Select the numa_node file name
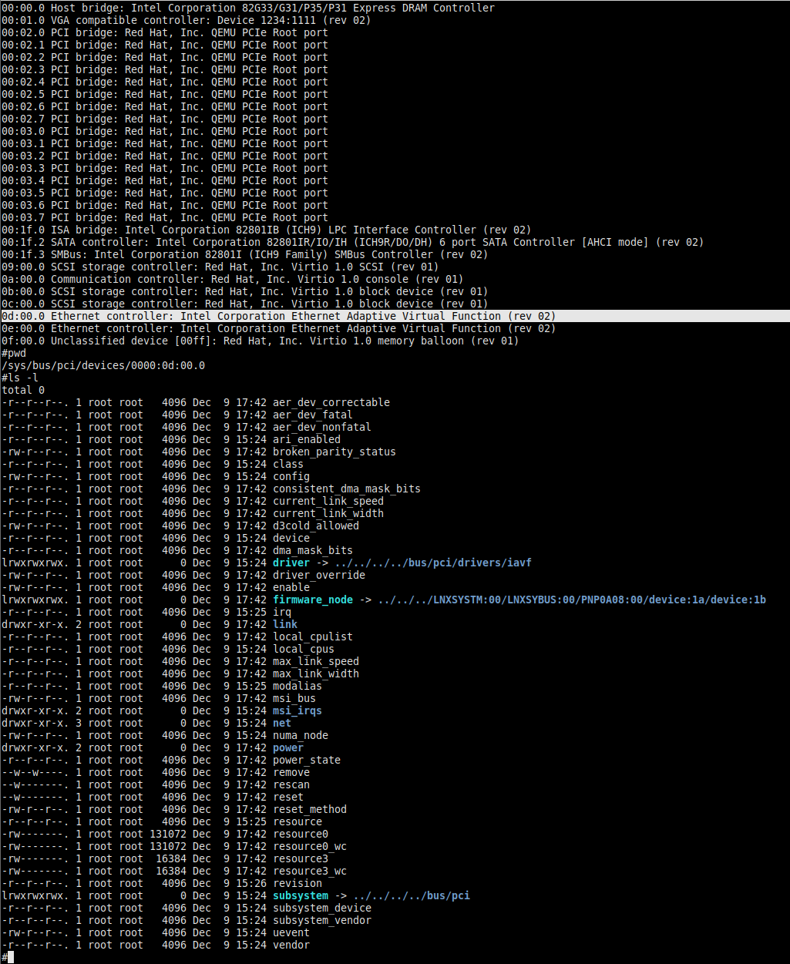The height and width of the screenshot is (964, 790). [301, 735]
